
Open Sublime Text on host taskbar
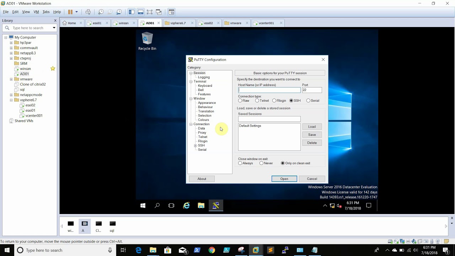(271, 250)
